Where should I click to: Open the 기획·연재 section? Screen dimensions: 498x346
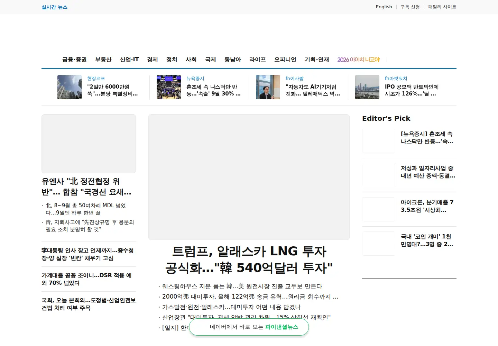pyautogui.click(x=317, y=60)
